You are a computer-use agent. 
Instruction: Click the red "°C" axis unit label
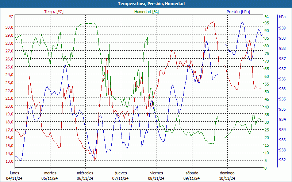coord(11,17)
